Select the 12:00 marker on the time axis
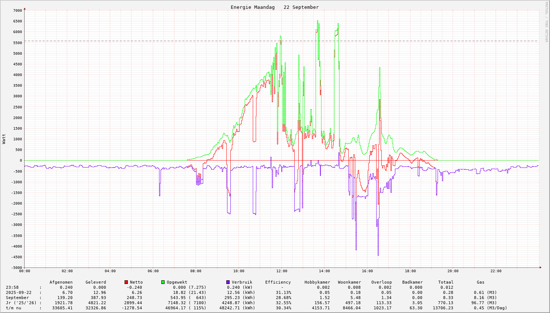Viewport: 550px width, 313px height. (x=281, y=271)
